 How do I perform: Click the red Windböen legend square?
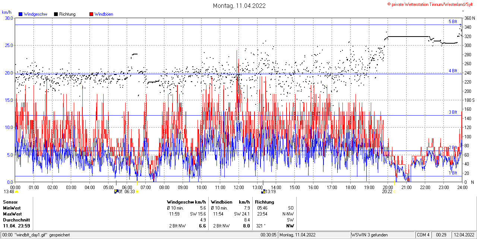[91, 14]
